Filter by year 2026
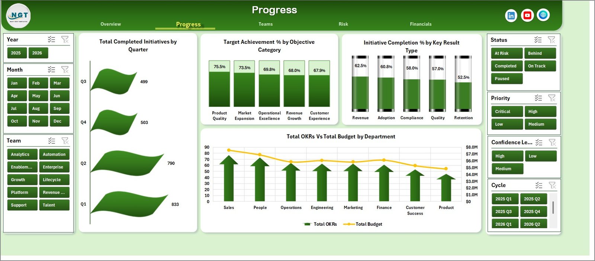This screenshot has height=261, width=595. point(38,53)
